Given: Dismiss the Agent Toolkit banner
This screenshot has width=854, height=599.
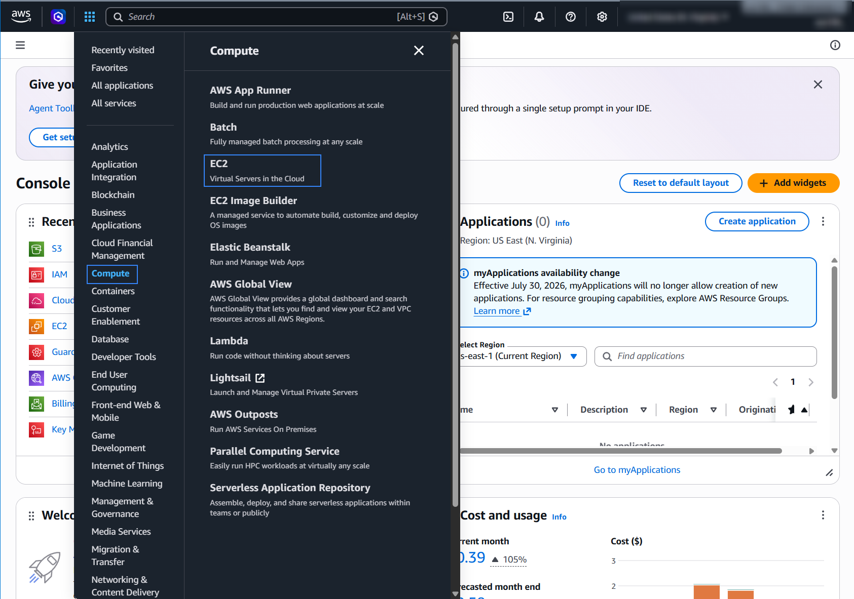Looking at the screenshot, I should (818, 85).
